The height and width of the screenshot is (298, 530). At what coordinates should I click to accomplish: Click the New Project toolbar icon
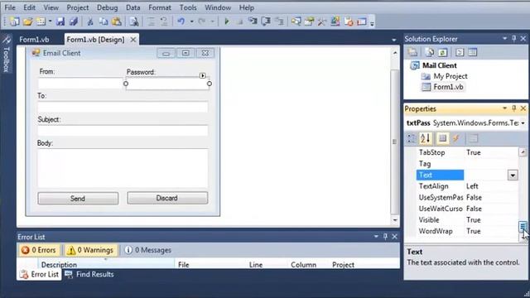click(x=15, y=22)
